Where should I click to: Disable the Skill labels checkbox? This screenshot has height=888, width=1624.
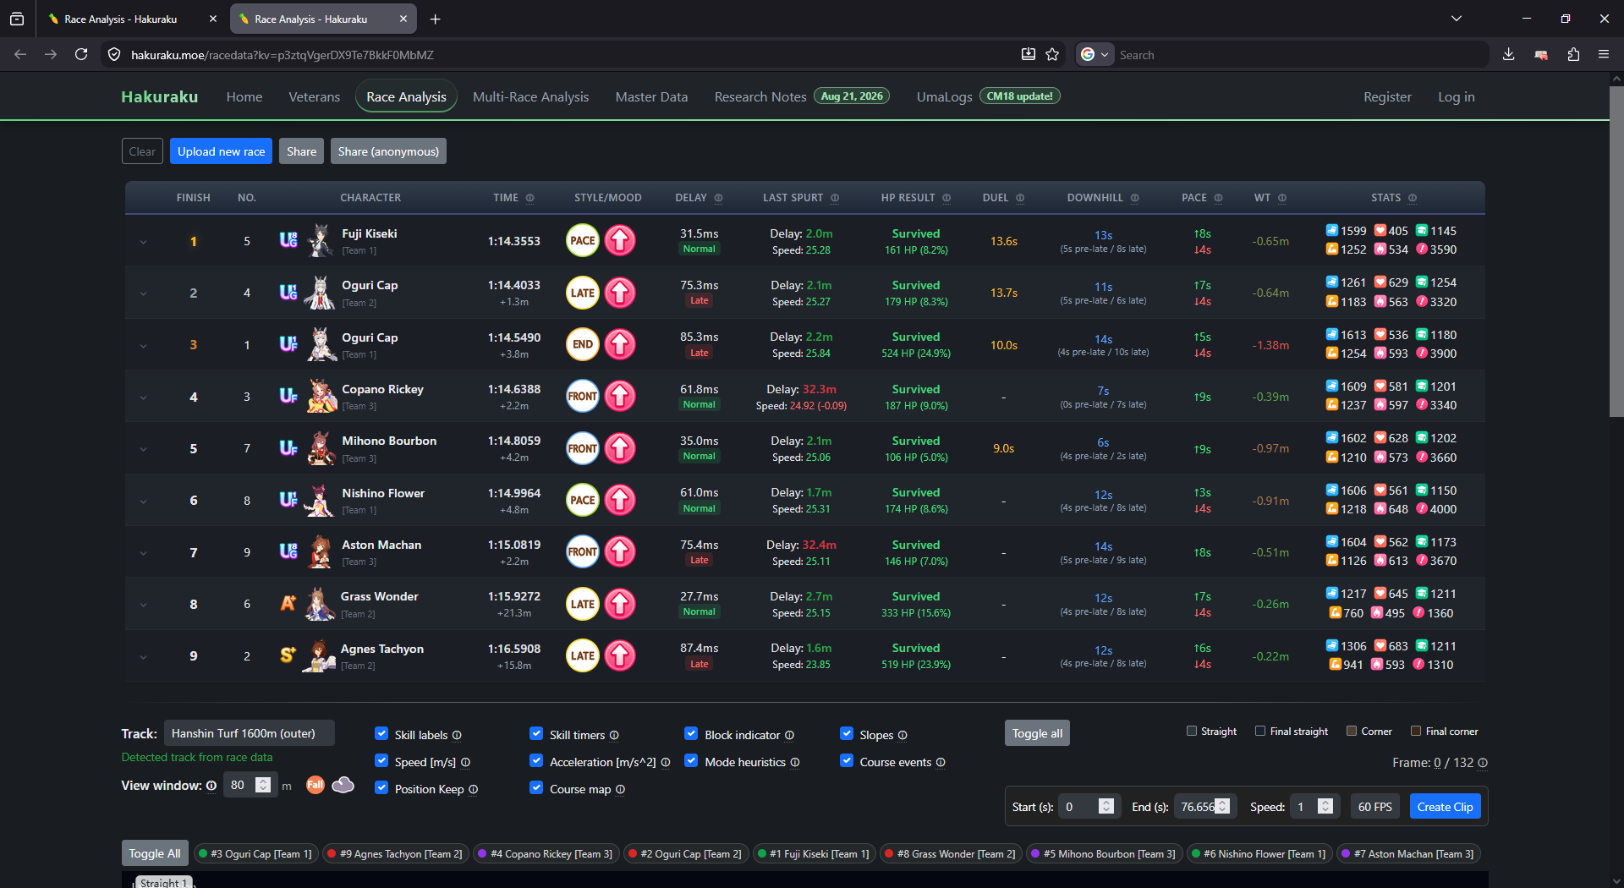[x=381, y=734]
